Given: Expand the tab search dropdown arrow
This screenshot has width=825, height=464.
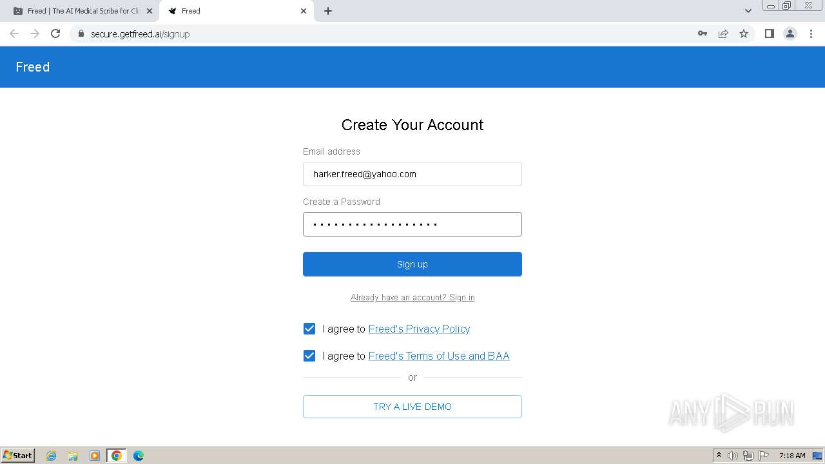Looking at the screenshot, I should click(x=748, y=11).
